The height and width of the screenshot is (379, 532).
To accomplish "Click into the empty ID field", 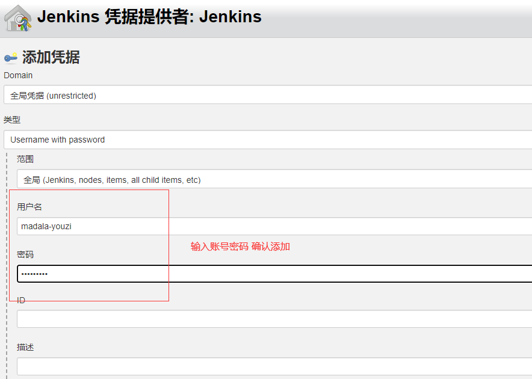I will click(x=274, y=319).
